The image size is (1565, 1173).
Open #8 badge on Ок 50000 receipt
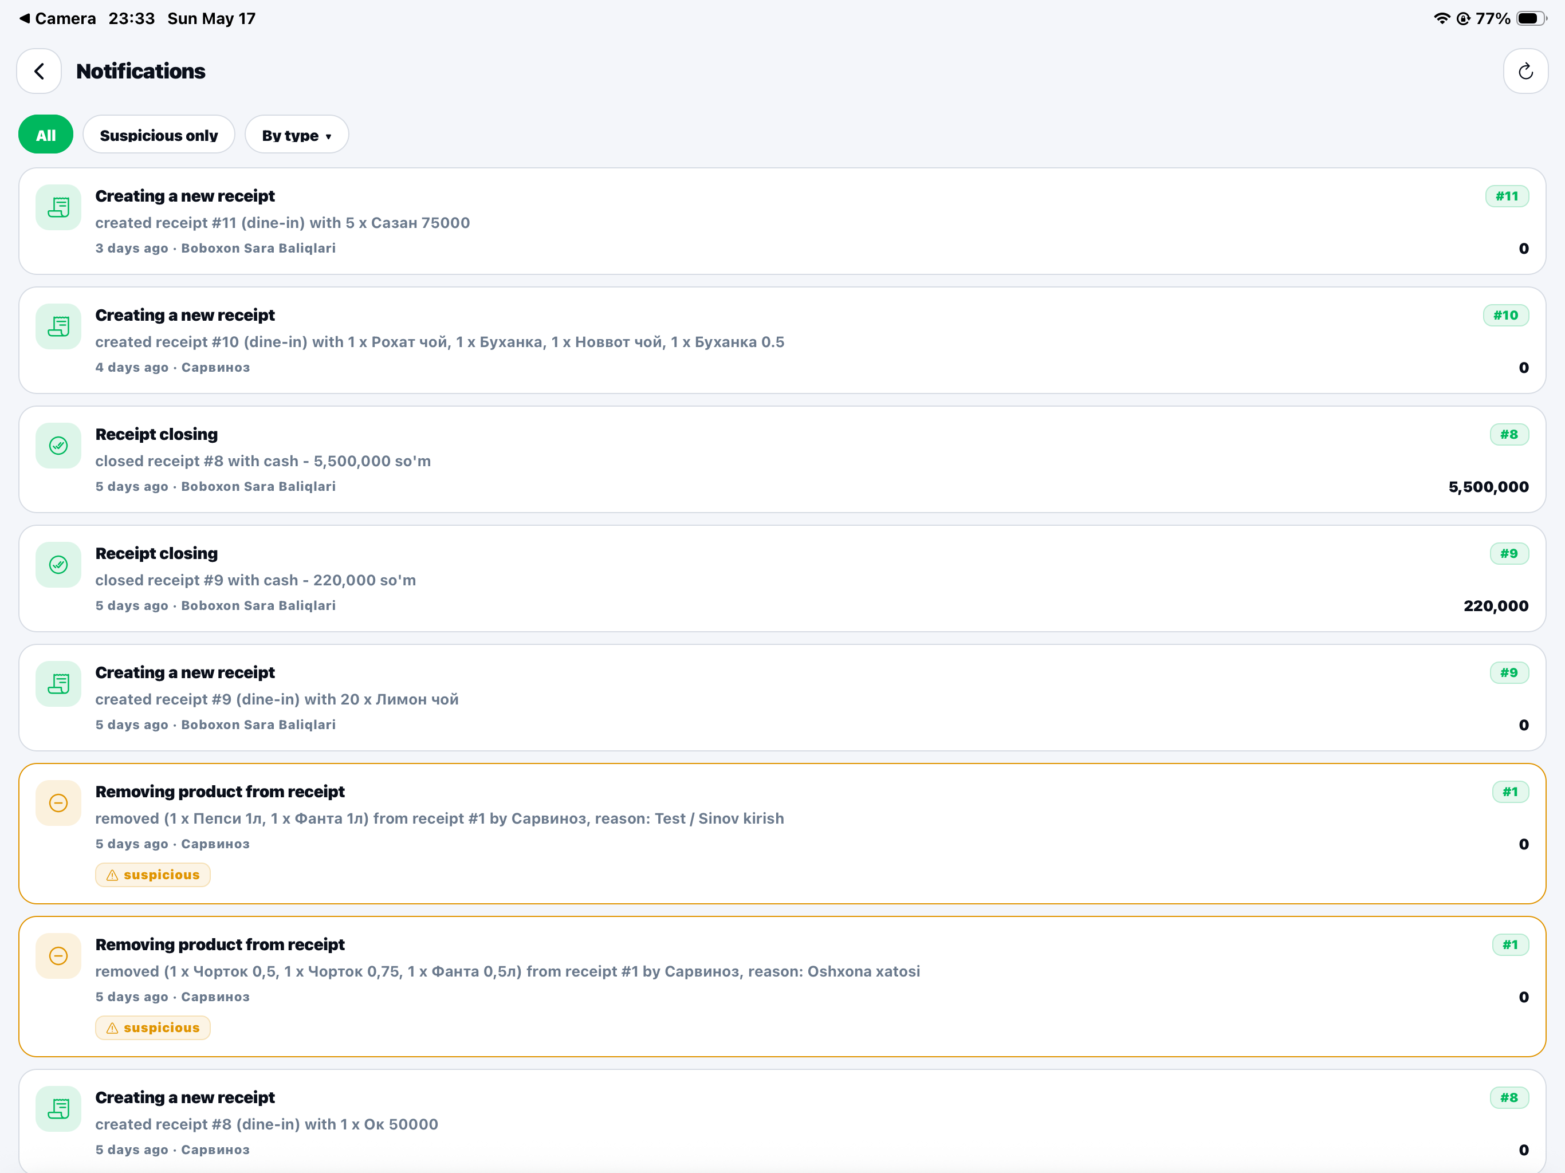point(1509,1097)
